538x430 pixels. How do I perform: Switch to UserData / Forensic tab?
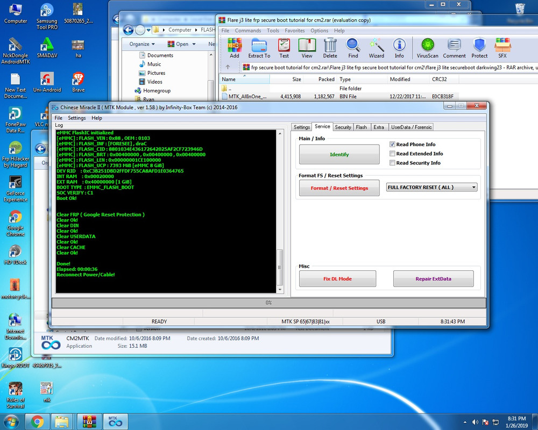(412, 127)
